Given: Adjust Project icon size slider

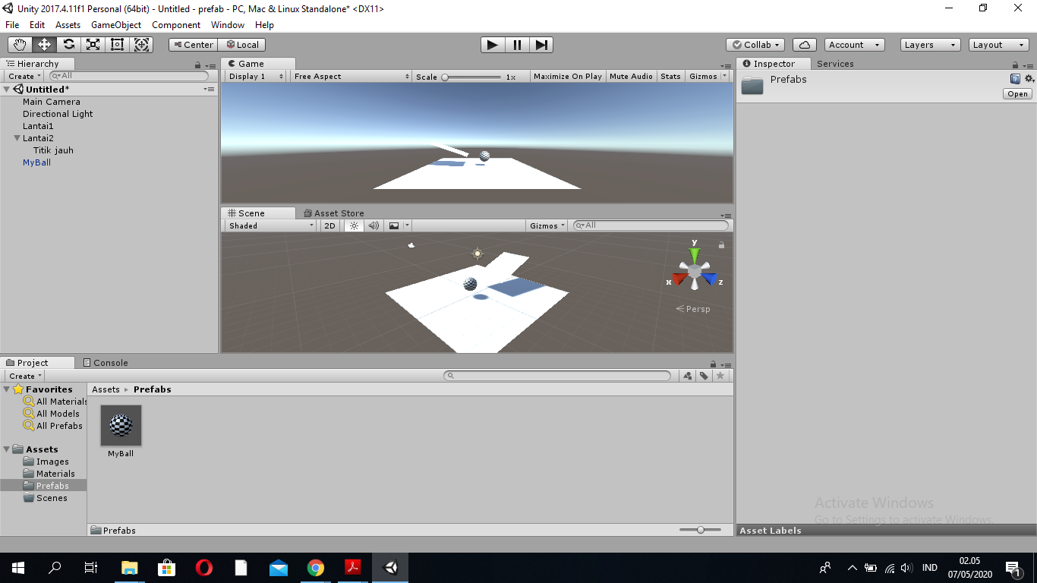Looking at the screenshot, I should [700, 530].
